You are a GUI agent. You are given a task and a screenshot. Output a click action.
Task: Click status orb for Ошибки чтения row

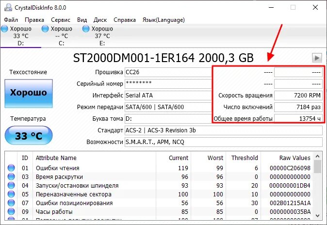(11, 168)
